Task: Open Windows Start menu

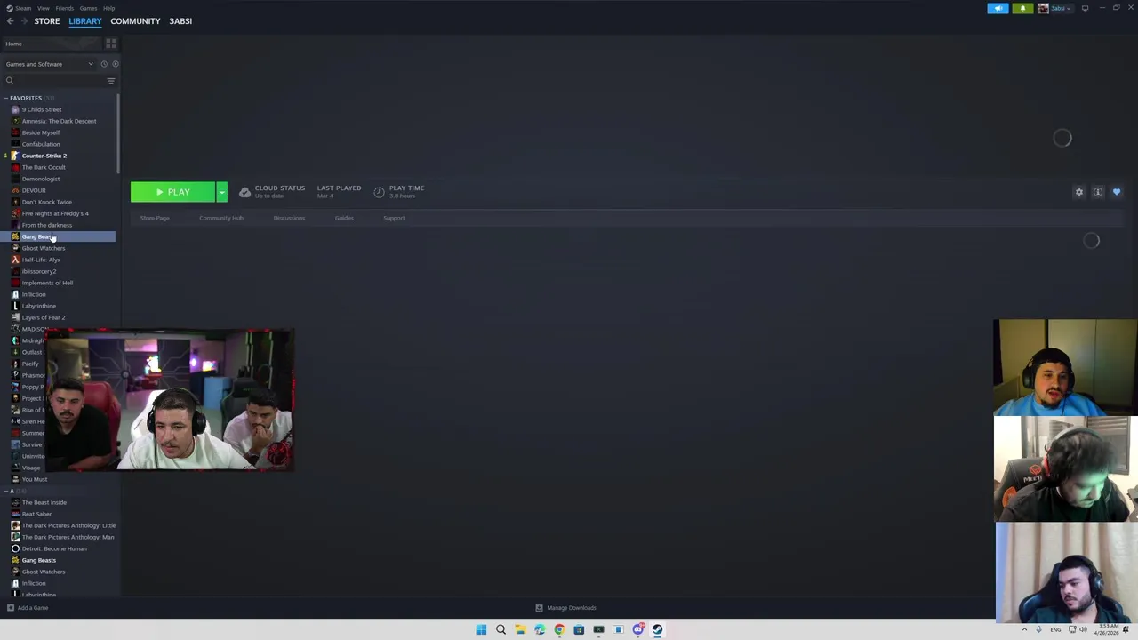Action: click(481, 629)
